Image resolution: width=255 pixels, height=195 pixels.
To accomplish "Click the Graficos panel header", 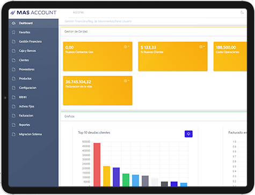I will tap(154, 117).
